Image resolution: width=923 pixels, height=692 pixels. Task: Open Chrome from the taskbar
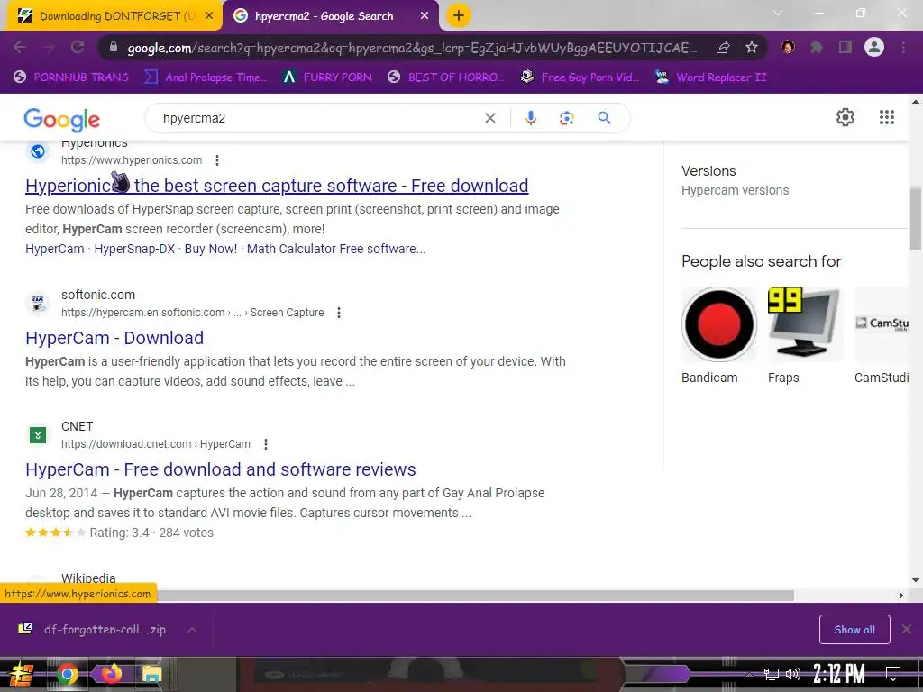pyautogui.click(x=68, y=674)
